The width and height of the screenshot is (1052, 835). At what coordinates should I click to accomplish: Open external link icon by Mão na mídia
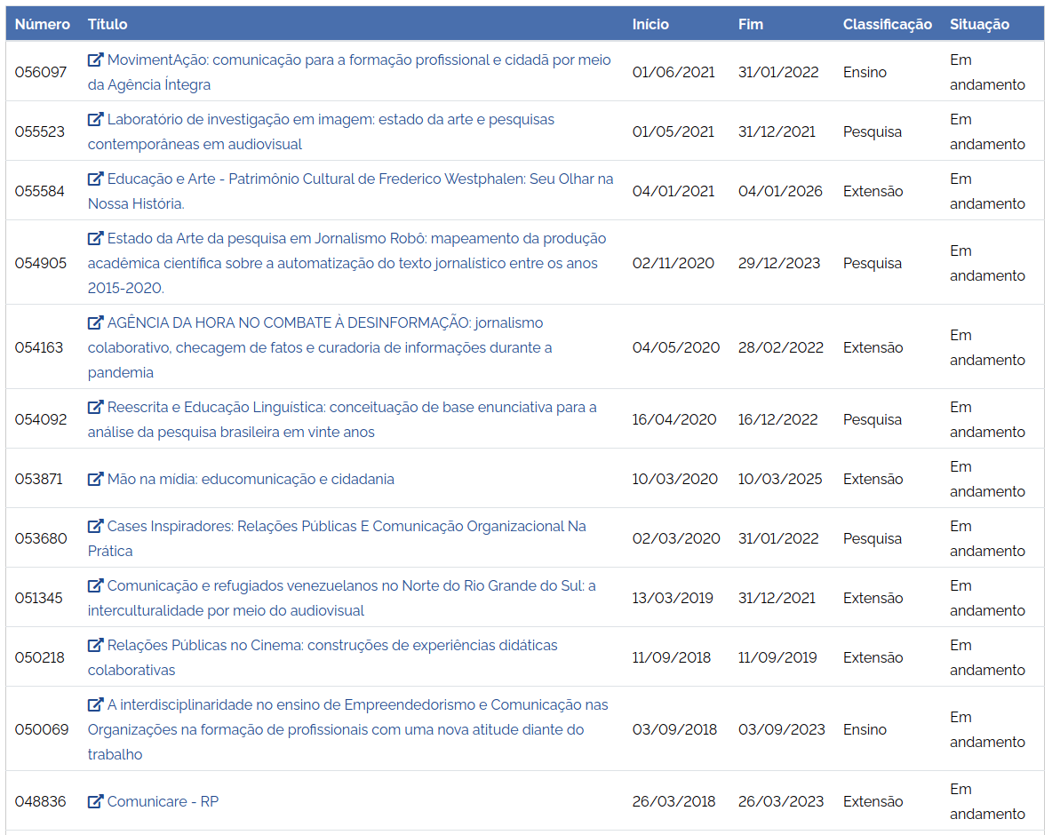pyautogui.click(x=96, y=480)
